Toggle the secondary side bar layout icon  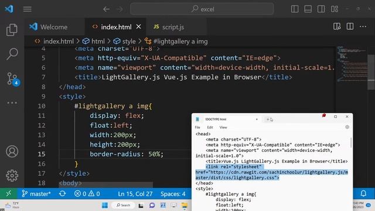[x=321, y=9]
